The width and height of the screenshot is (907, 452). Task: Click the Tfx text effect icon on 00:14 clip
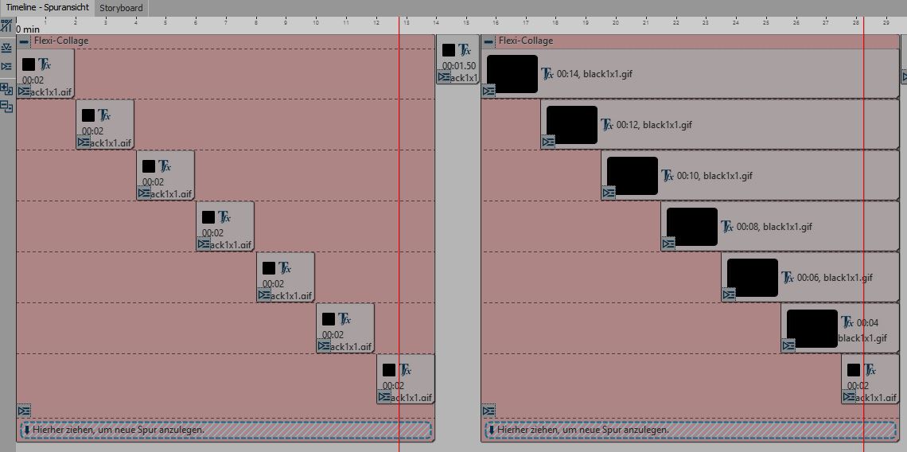547,74
